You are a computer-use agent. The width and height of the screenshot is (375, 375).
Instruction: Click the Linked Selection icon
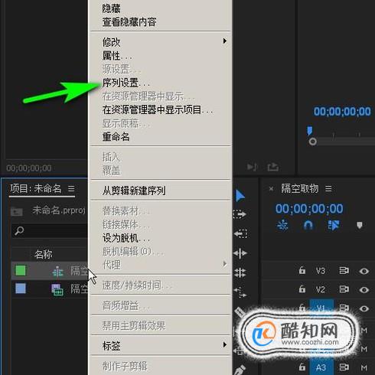pyautogui.click(x=334, y=225)
